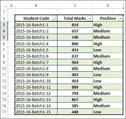Image resolution: width=126 pixels, height=119 pixels.
Task: Open Student Code sort filter button
Action: [x=54, y=18]
